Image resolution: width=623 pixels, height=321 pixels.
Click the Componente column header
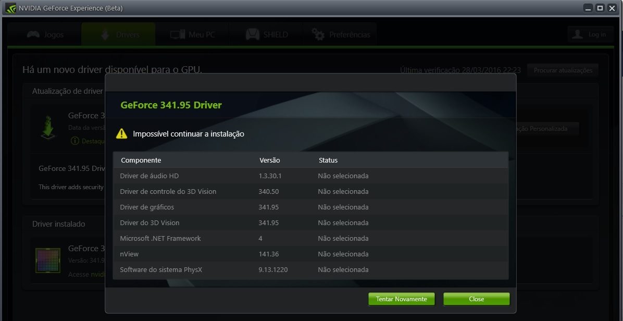(x=141, y=160)
